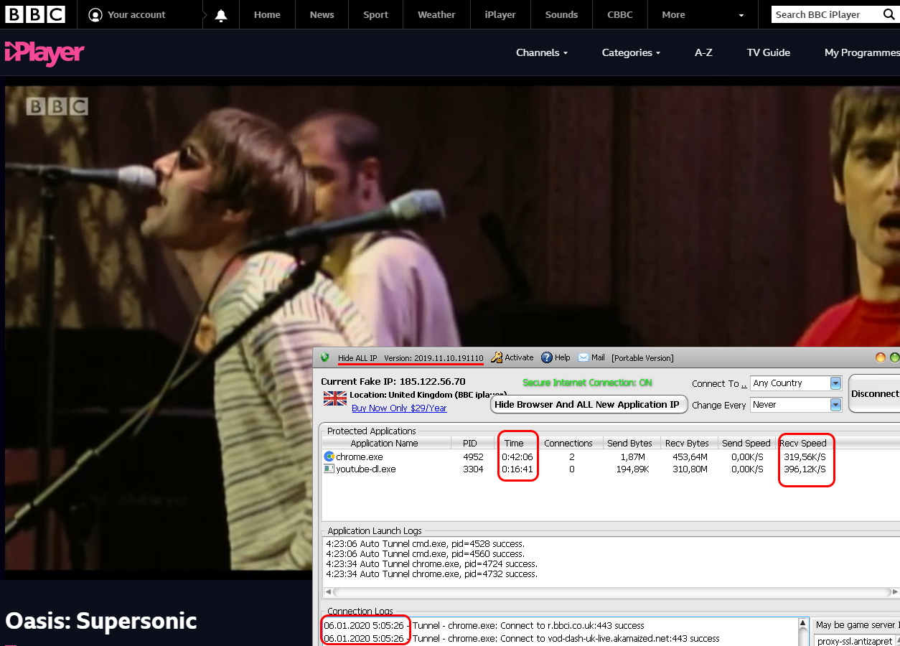The height and width of the screenshot is (646, 900).
Task: Open Help via the question mark icon
Action: pos(547,357)
